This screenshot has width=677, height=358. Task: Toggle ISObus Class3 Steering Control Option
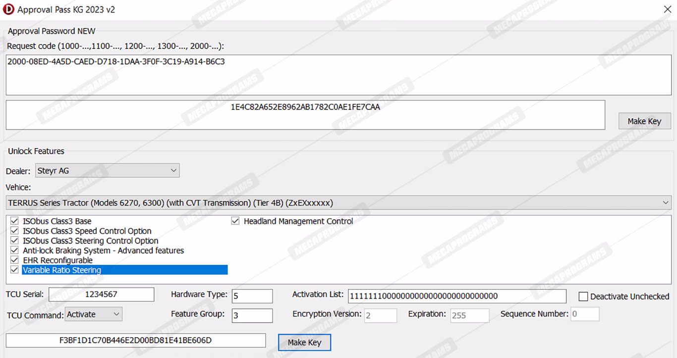14,241
